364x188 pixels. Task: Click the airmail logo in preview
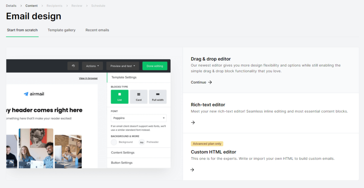34,94
